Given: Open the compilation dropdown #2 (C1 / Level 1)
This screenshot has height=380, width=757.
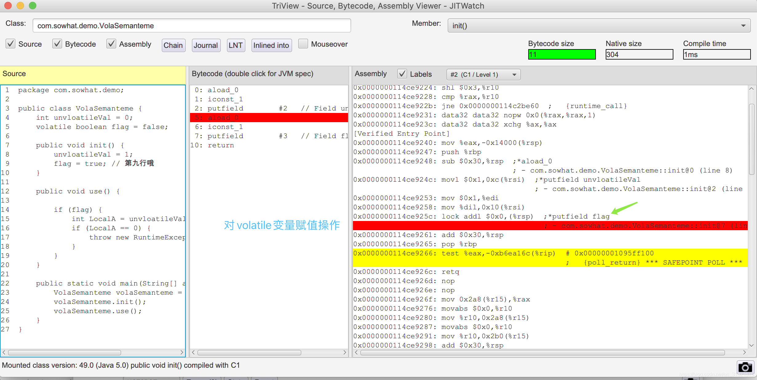Looking at the screenshot, I should pos(483,75).
